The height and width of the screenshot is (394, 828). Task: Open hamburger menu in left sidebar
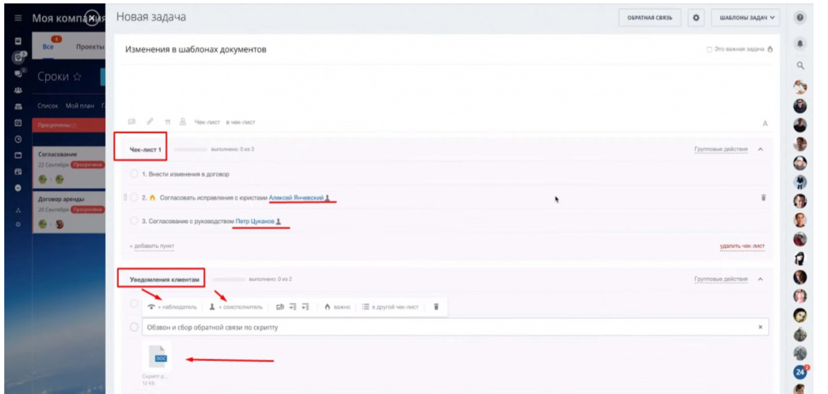[18, 18]
